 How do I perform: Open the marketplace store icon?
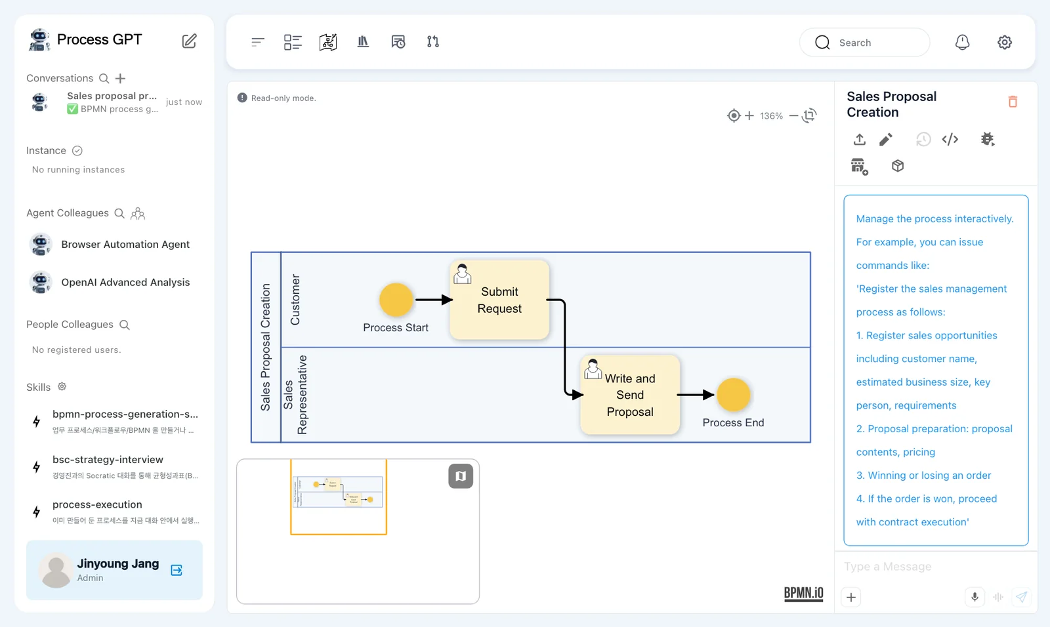[x=860, y=167]
